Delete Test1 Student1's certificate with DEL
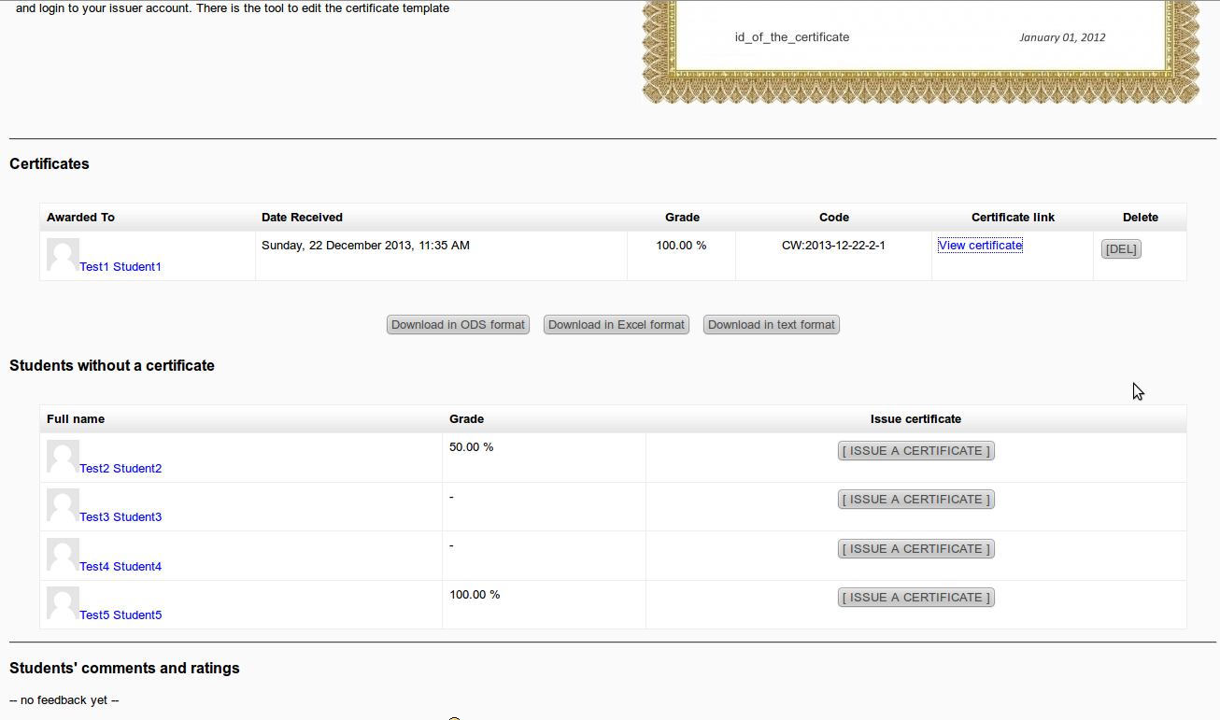 (1121, 249)
